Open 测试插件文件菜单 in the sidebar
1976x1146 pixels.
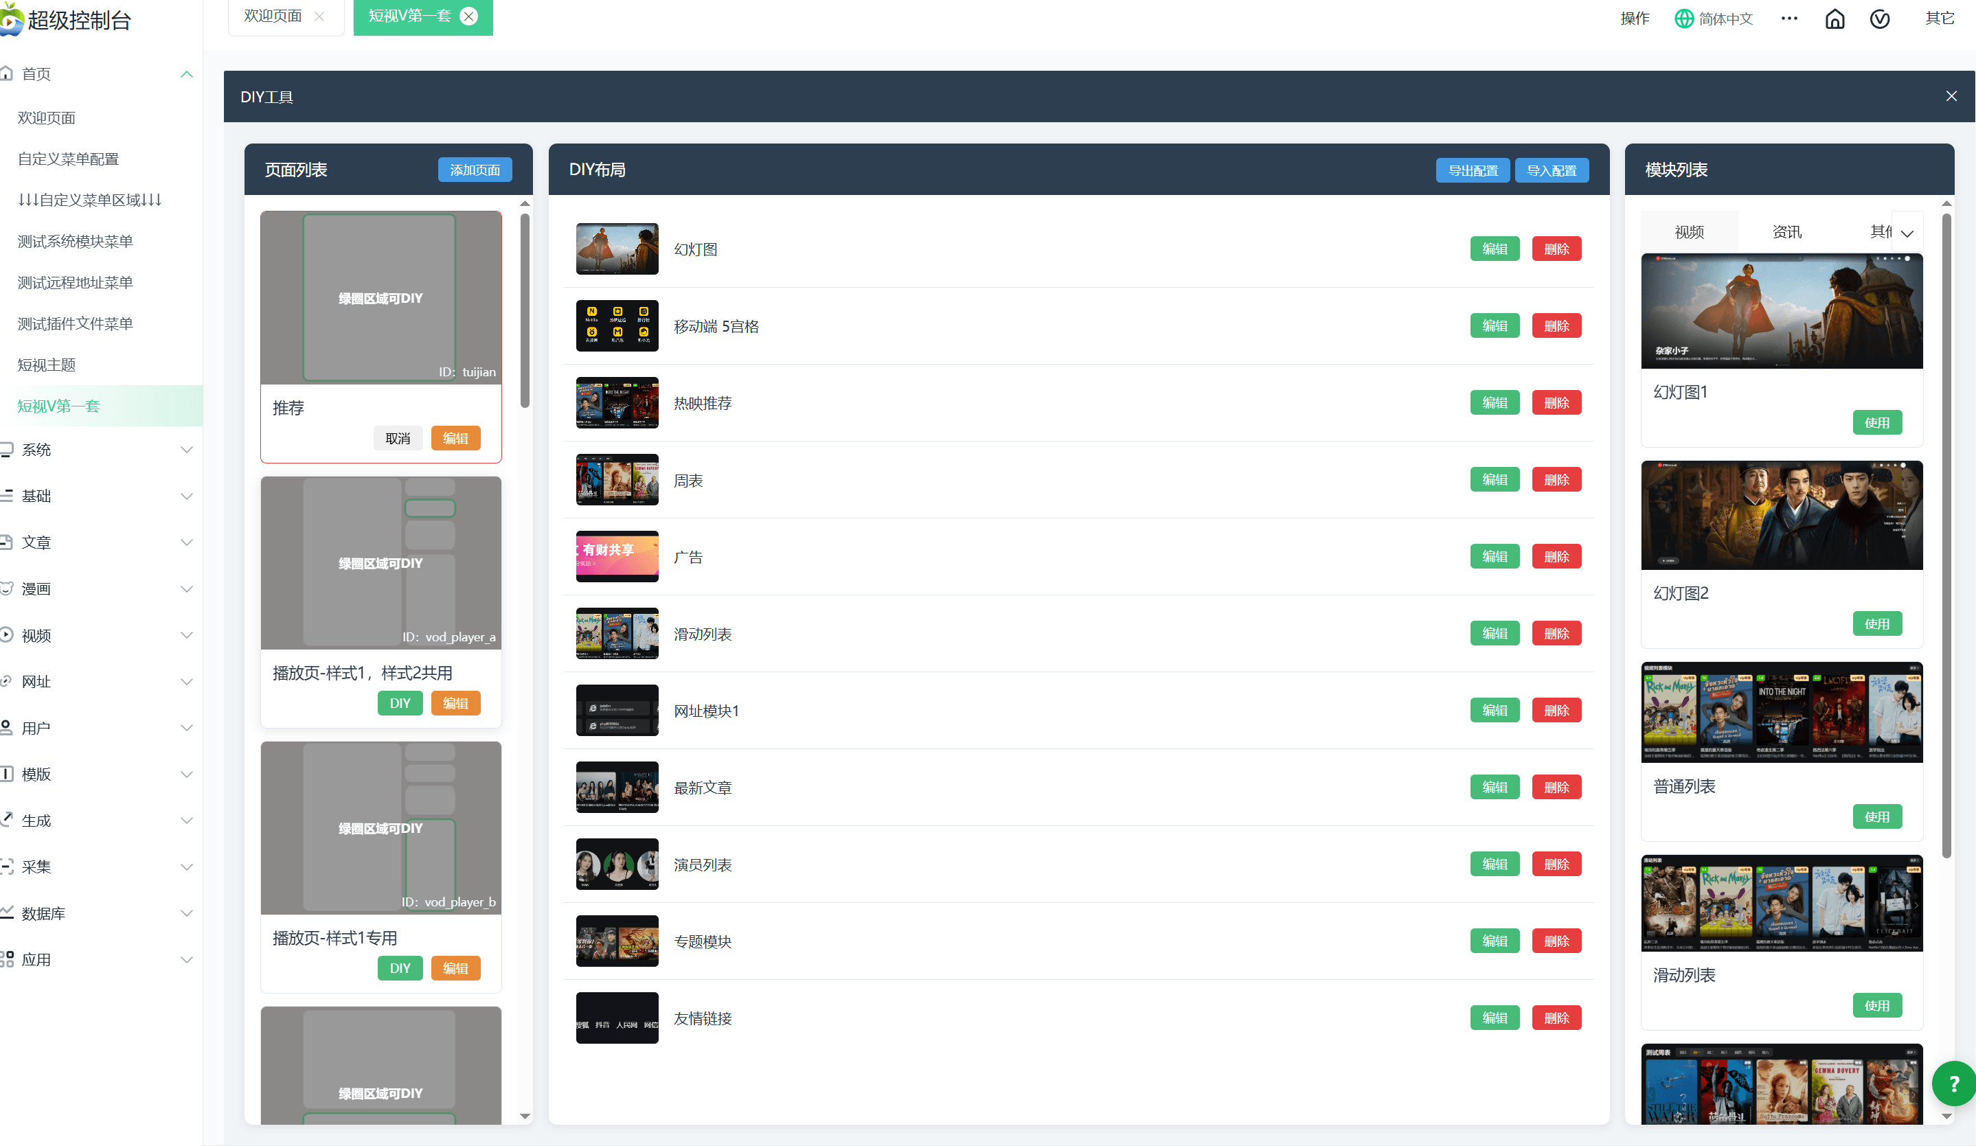click(76, 323)
